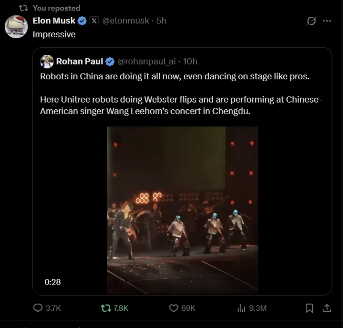Click the X affiliation badge beside Elon Musk
The height and width of the screenshot is (328, 343).
(x=94, y=21)
